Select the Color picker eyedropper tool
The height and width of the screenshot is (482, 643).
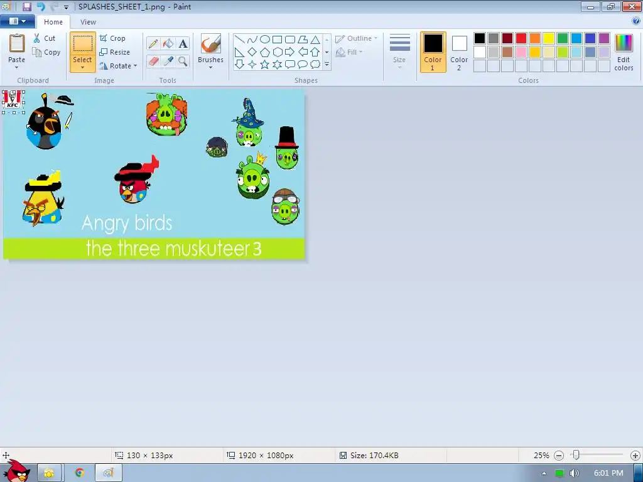click(168, 62)
